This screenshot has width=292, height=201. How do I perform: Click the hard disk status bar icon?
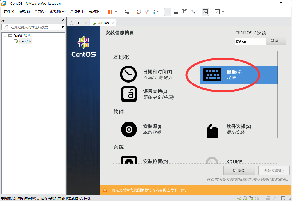(x=239, y=198)
